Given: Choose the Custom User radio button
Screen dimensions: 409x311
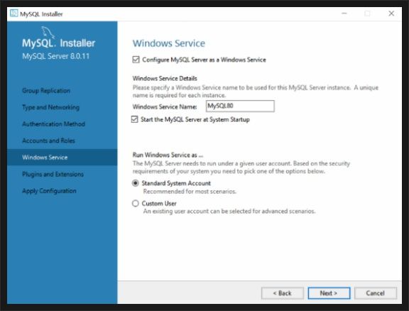Looking at the screenshot, I should 136,203.
